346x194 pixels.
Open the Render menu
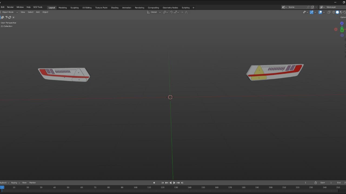10,7
